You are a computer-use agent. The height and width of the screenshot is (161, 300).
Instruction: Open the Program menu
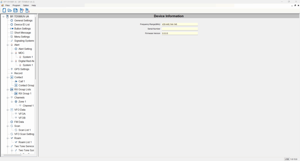16,6
